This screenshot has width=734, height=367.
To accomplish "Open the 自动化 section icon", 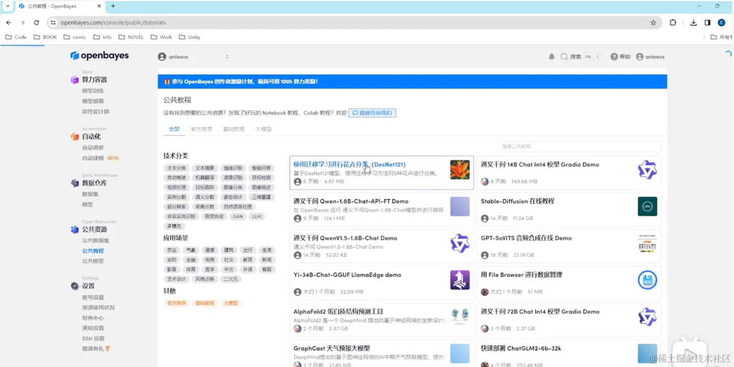I will pos(75,137).
